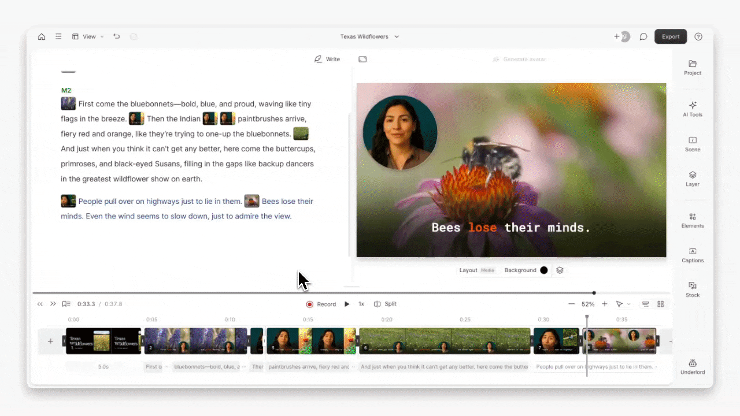This screenshot has width=740, height=416.
Task: Click the aspect ratio frame icon next to Write
Action: point(362,59)
